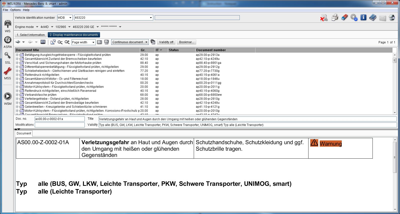Screen dimensions: 400x214
Task: Click the zoom out magnifier icon
Action: click(x=60, y=42)
